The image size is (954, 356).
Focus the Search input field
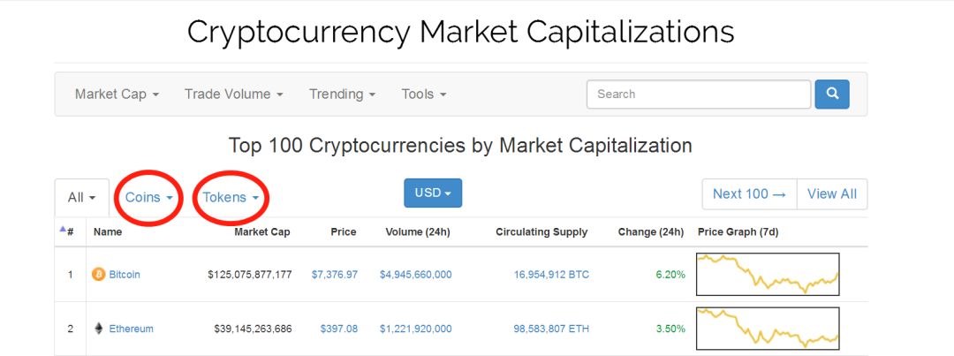point(698,94)
